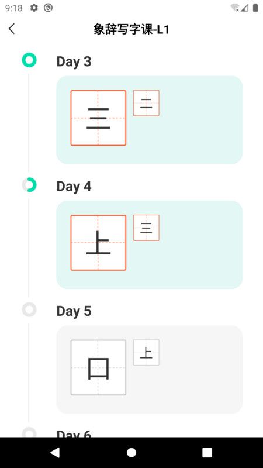Click the completed green circle marker for Day 3
This screenshot has width=263, height=468.
pyautogui.click(x=29, y=60)
